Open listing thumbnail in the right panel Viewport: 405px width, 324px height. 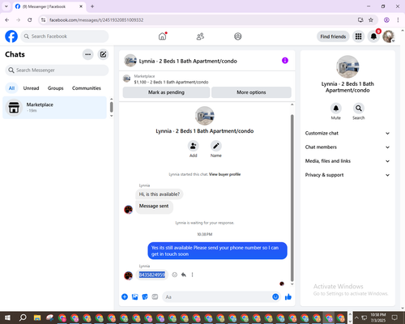coord(347,66)
